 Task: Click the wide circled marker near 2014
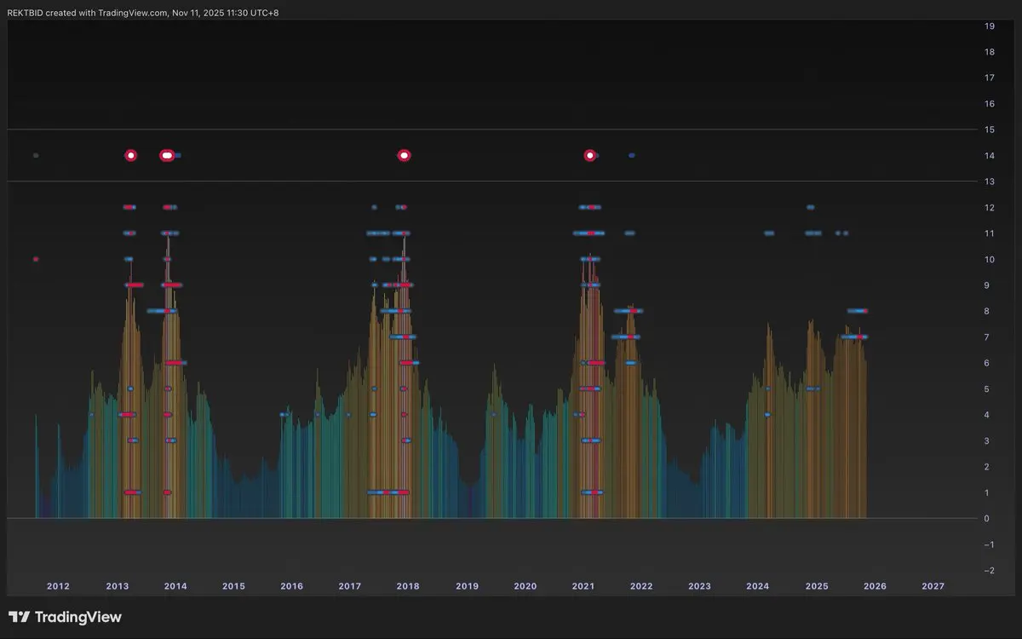coord(167,155)
